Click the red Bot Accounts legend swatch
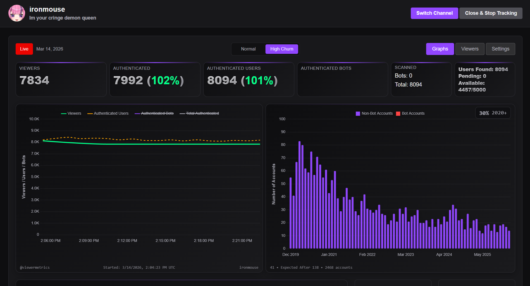Image resolution: width=530 pixels, height=286 pixels. (398, 114)
